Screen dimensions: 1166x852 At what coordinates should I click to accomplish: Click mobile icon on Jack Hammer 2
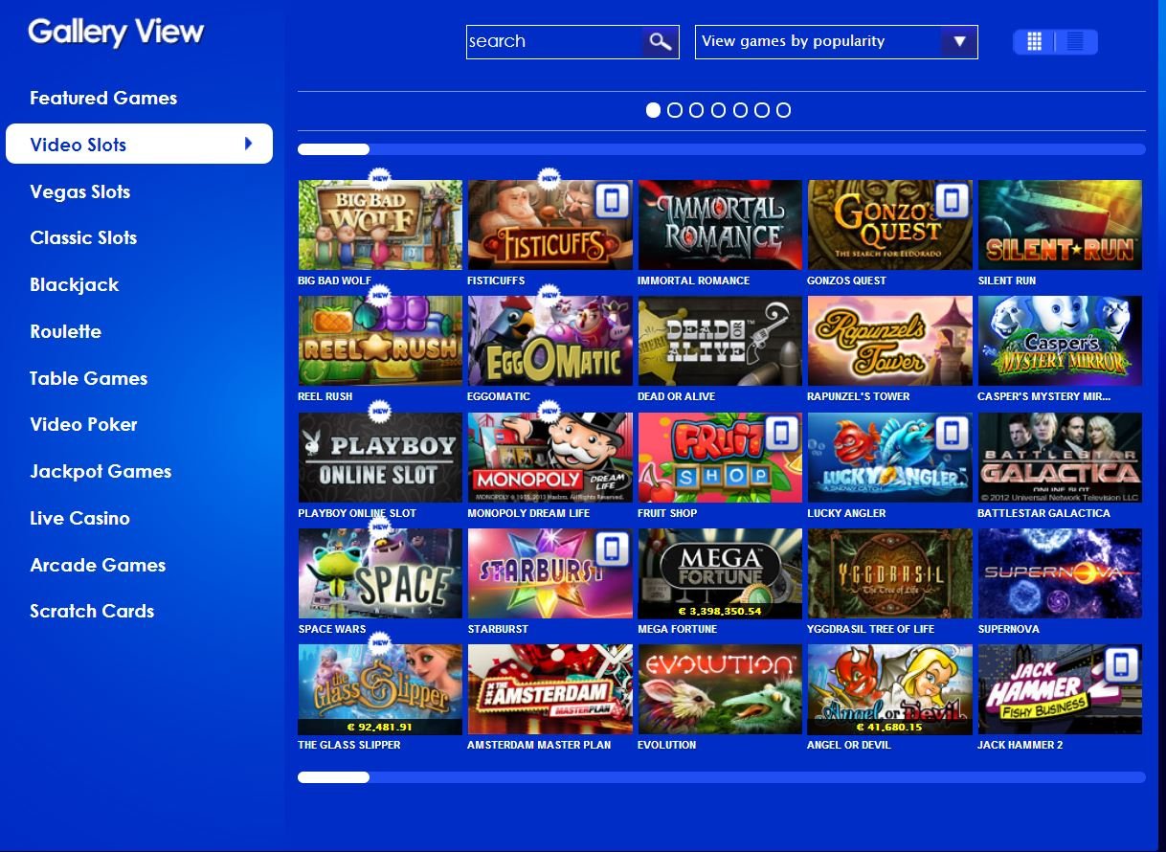click(1121, 665)
